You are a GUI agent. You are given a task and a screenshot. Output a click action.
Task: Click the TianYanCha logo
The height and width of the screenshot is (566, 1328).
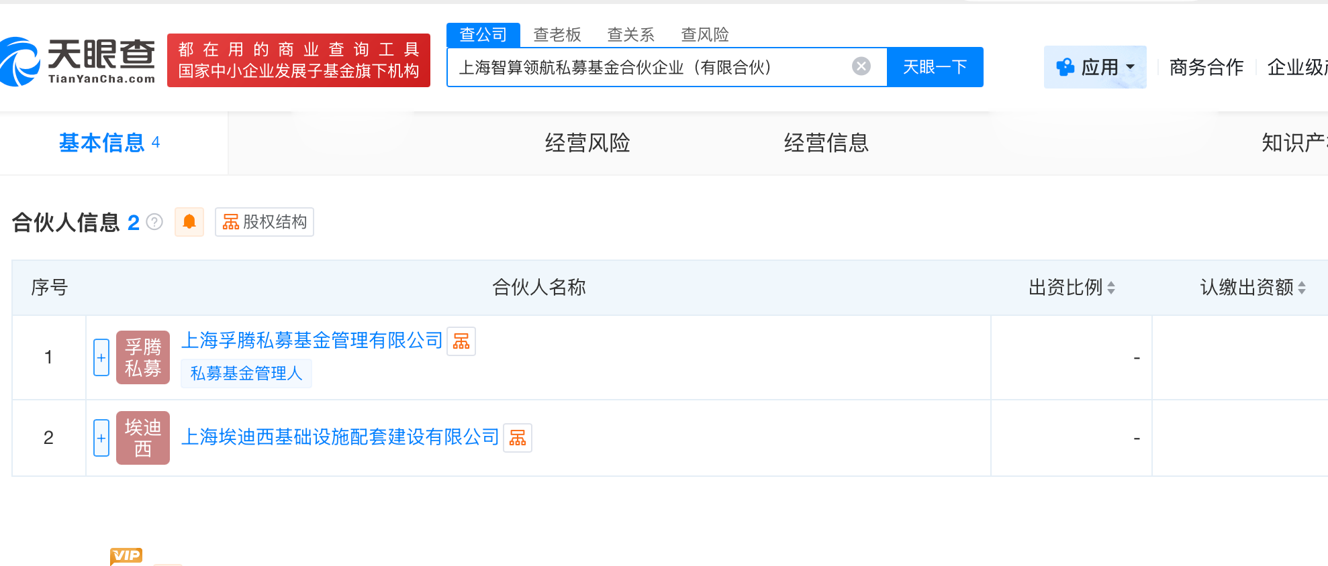78,61
